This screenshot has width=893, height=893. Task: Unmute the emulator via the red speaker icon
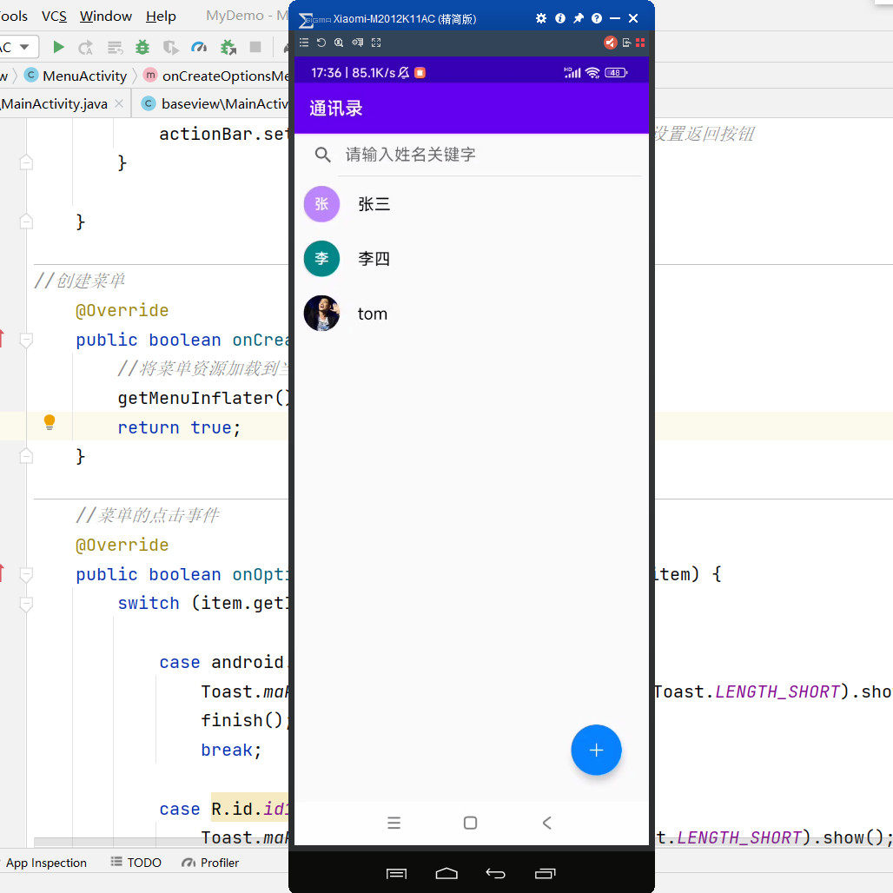611,42
